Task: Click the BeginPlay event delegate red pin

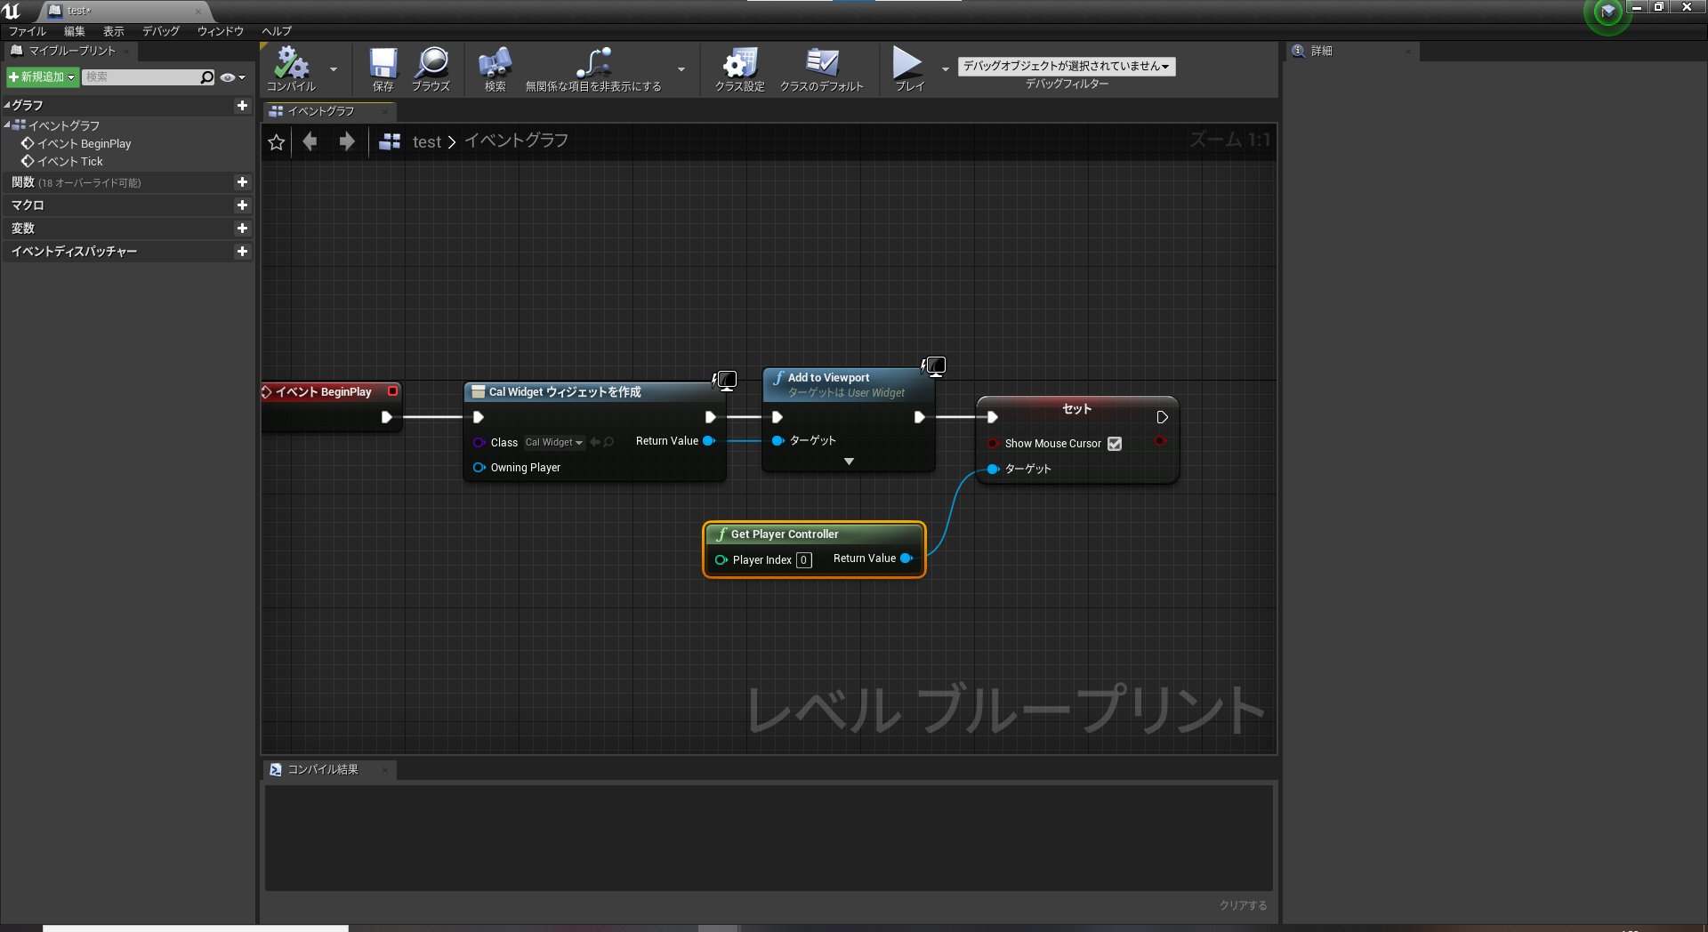Action: point(392,391)
